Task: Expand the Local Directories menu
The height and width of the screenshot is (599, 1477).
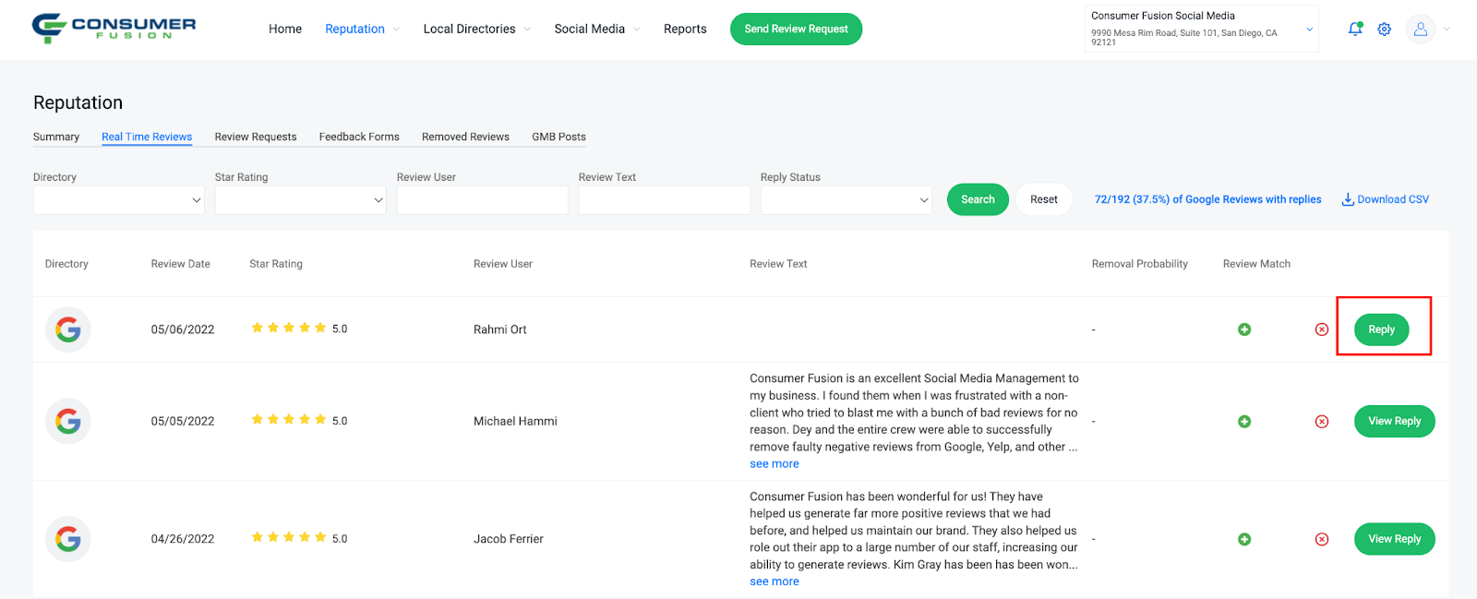Action: pyautogui.click(x=477, y=29)
